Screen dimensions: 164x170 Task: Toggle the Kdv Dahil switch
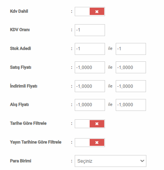pos(90,12)
